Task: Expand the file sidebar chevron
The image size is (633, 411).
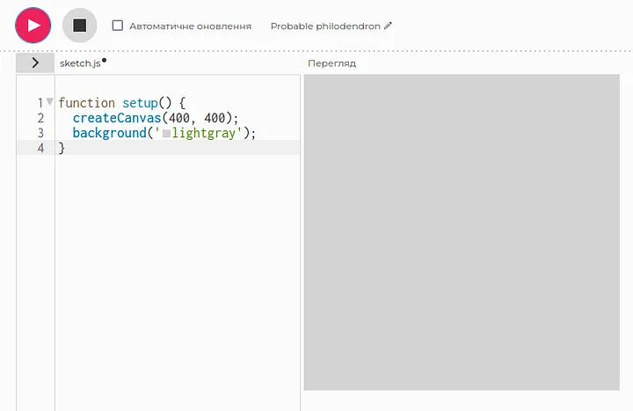Action: tap(35, 63)
